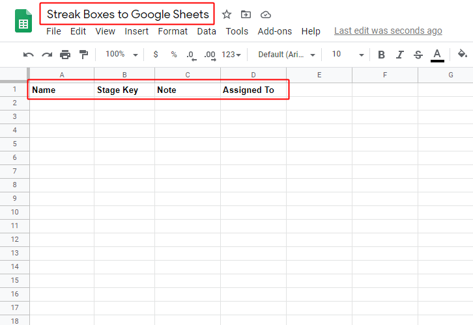Select row 10 header
Image resolution: width=473 pixels, height=325 pixels.
coord(14,212)
